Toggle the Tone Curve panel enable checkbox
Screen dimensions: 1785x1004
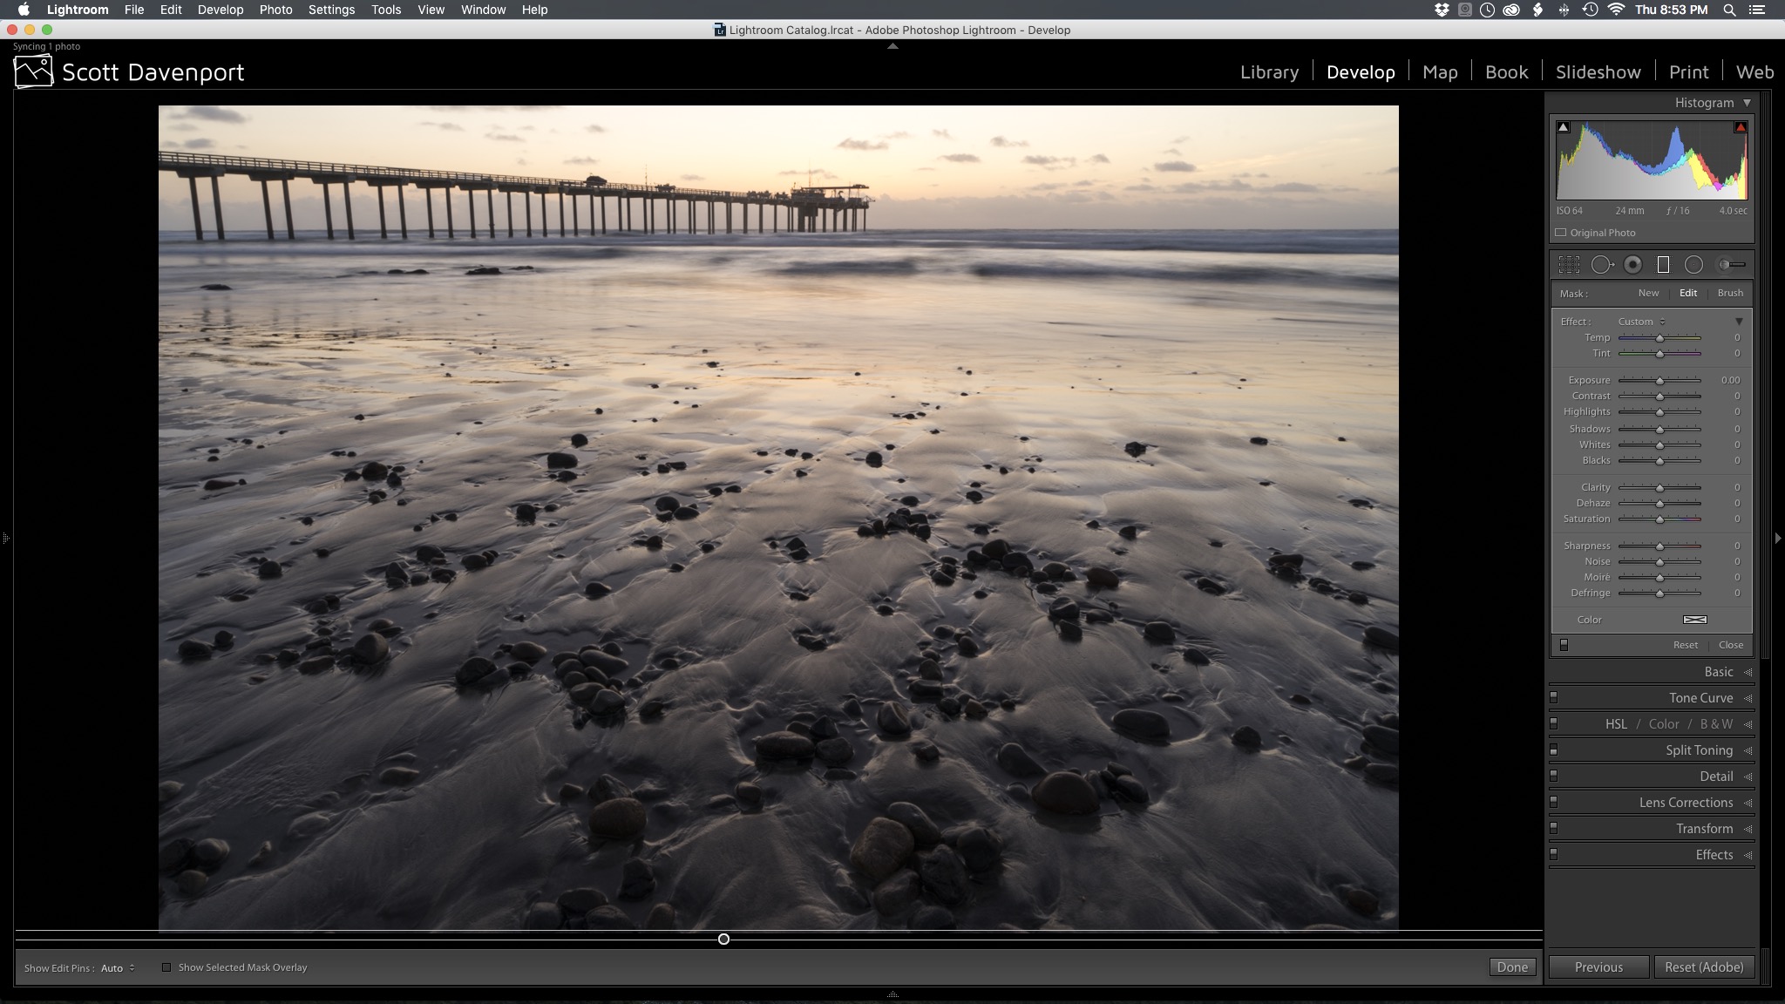[x=1557, y=696]
